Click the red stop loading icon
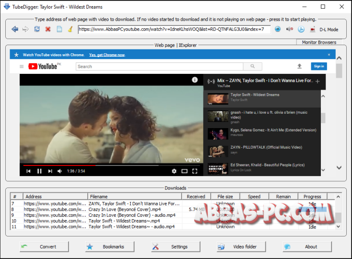 click(48, 29)
